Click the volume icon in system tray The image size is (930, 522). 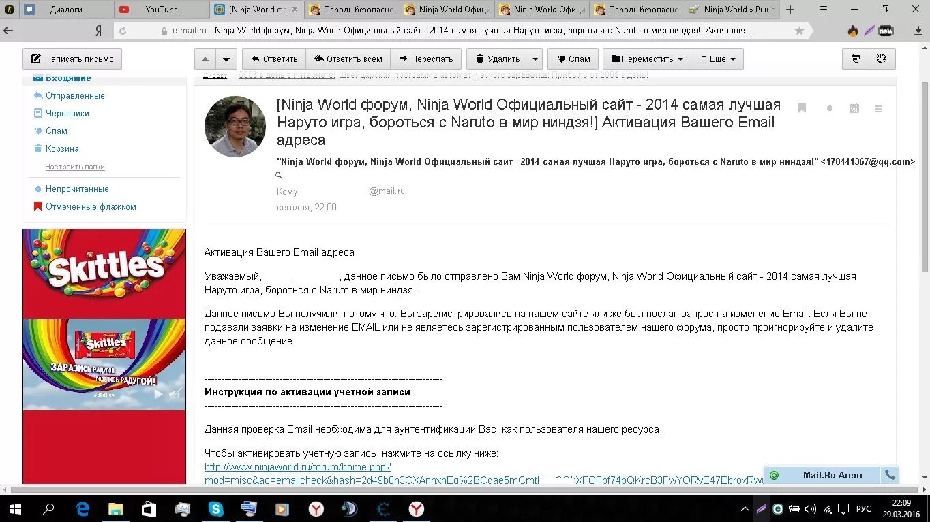tap(811, 508)
